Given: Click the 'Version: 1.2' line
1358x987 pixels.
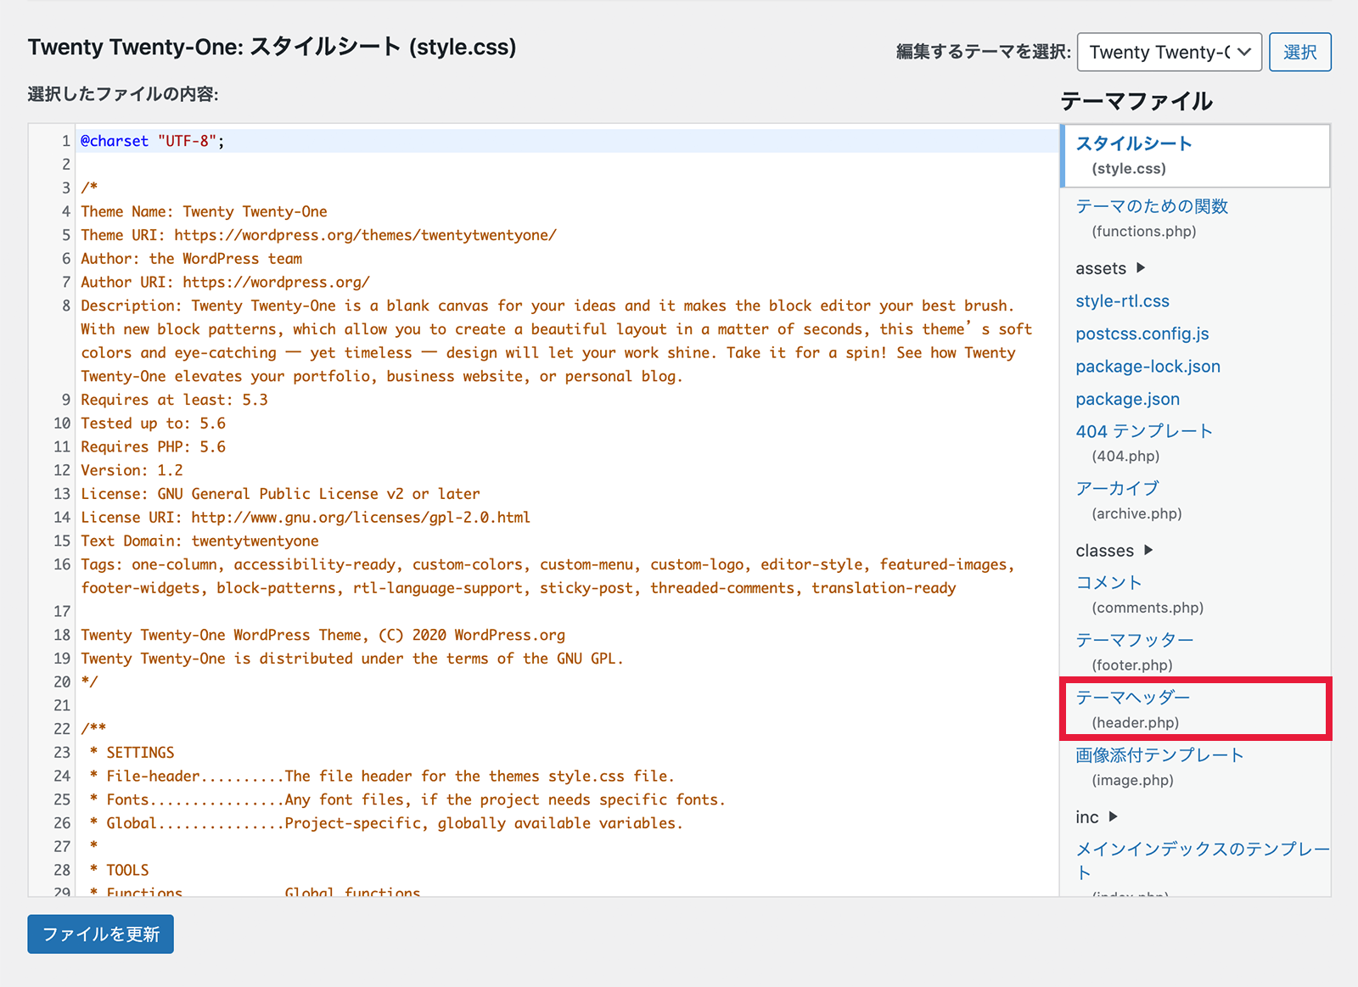Looking at the screenshot, I should [132, 470].
